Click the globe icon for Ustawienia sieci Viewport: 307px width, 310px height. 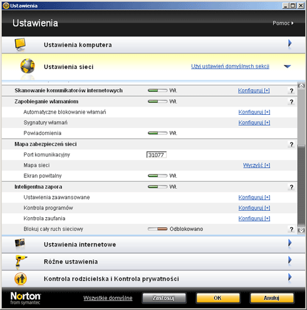click(28, 66)
